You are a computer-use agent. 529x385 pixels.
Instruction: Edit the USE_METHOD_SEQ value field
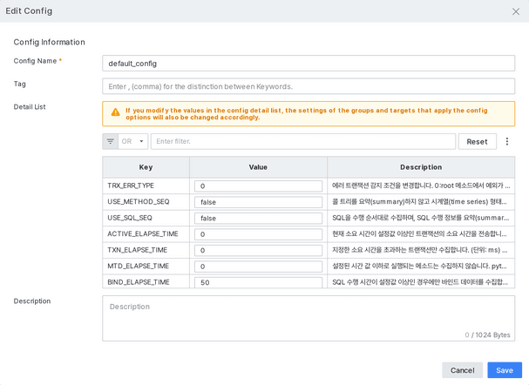[258, 202]
